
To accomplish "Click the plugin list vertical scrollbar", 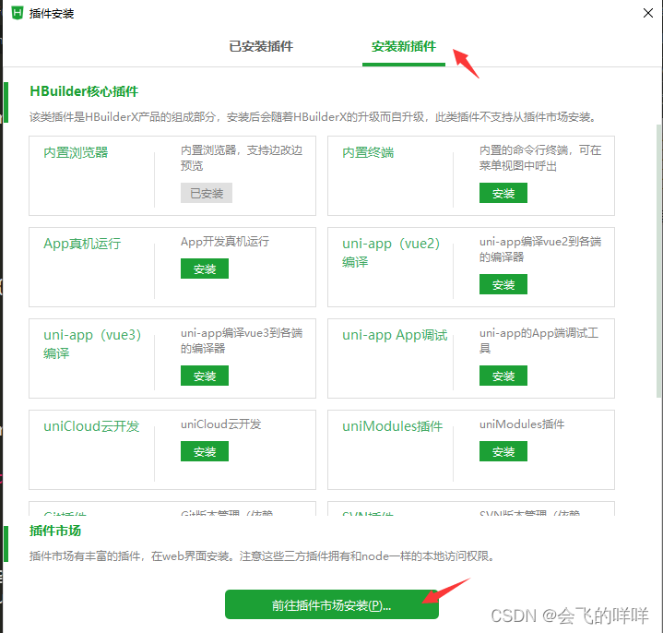I will point(658,260).
